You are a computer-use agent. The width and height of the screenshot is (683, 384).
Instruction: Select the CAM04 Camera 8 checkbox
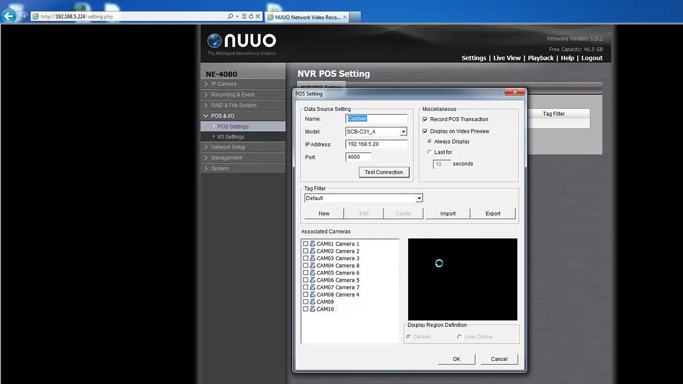[x=306, y=266]
